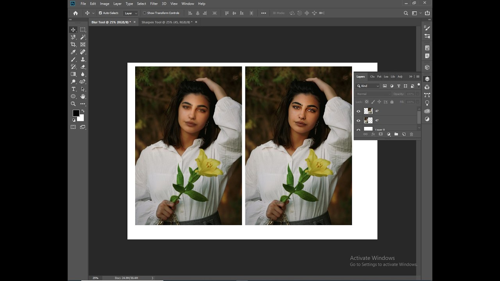Select the Layer 0 thumbnail
Viewport: 500px width, 281px height.
[x=368, y=129]
